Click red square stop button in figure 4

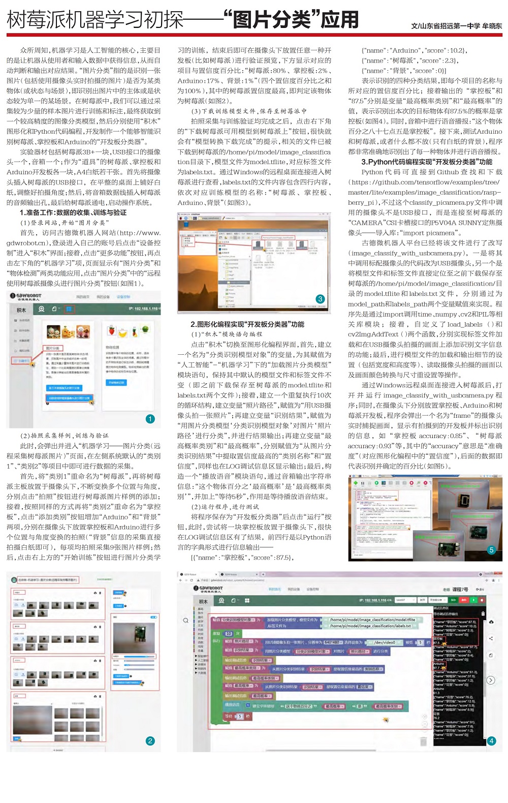(x=482, y=600)
